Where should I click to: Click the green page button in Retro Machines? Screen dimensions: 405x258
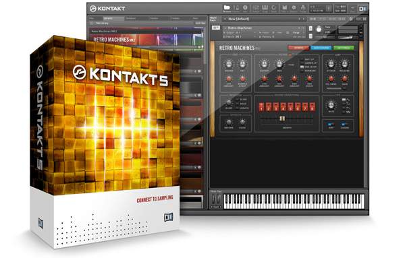tap(344, 48)
